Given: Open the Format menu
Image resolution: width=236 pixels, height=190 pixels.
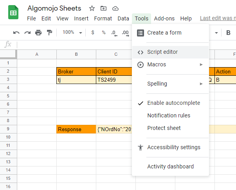Looking at the screenshot, I should point(103,18).
